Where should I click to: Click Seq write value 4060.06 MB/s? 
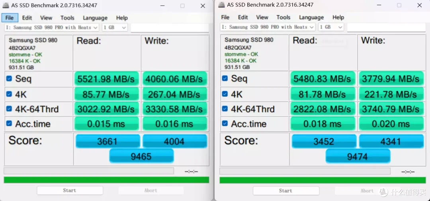pos(174,79)
